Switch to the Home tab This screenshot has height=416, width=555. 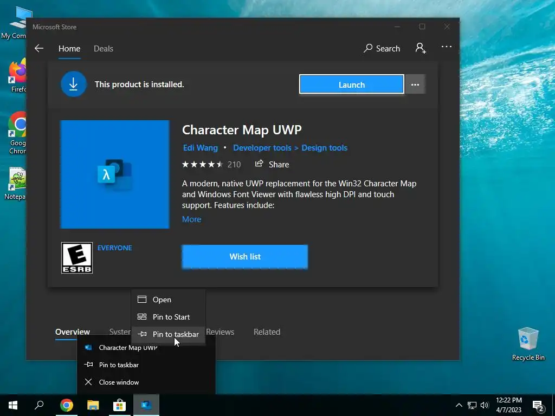[69, 48]
